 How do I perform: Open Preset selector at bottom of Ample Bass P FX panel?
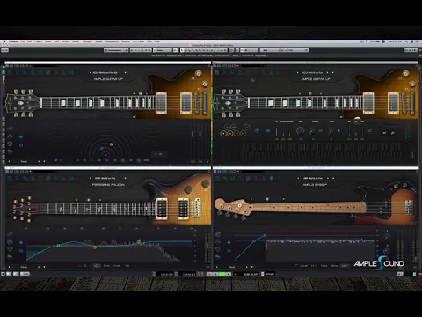232,267
